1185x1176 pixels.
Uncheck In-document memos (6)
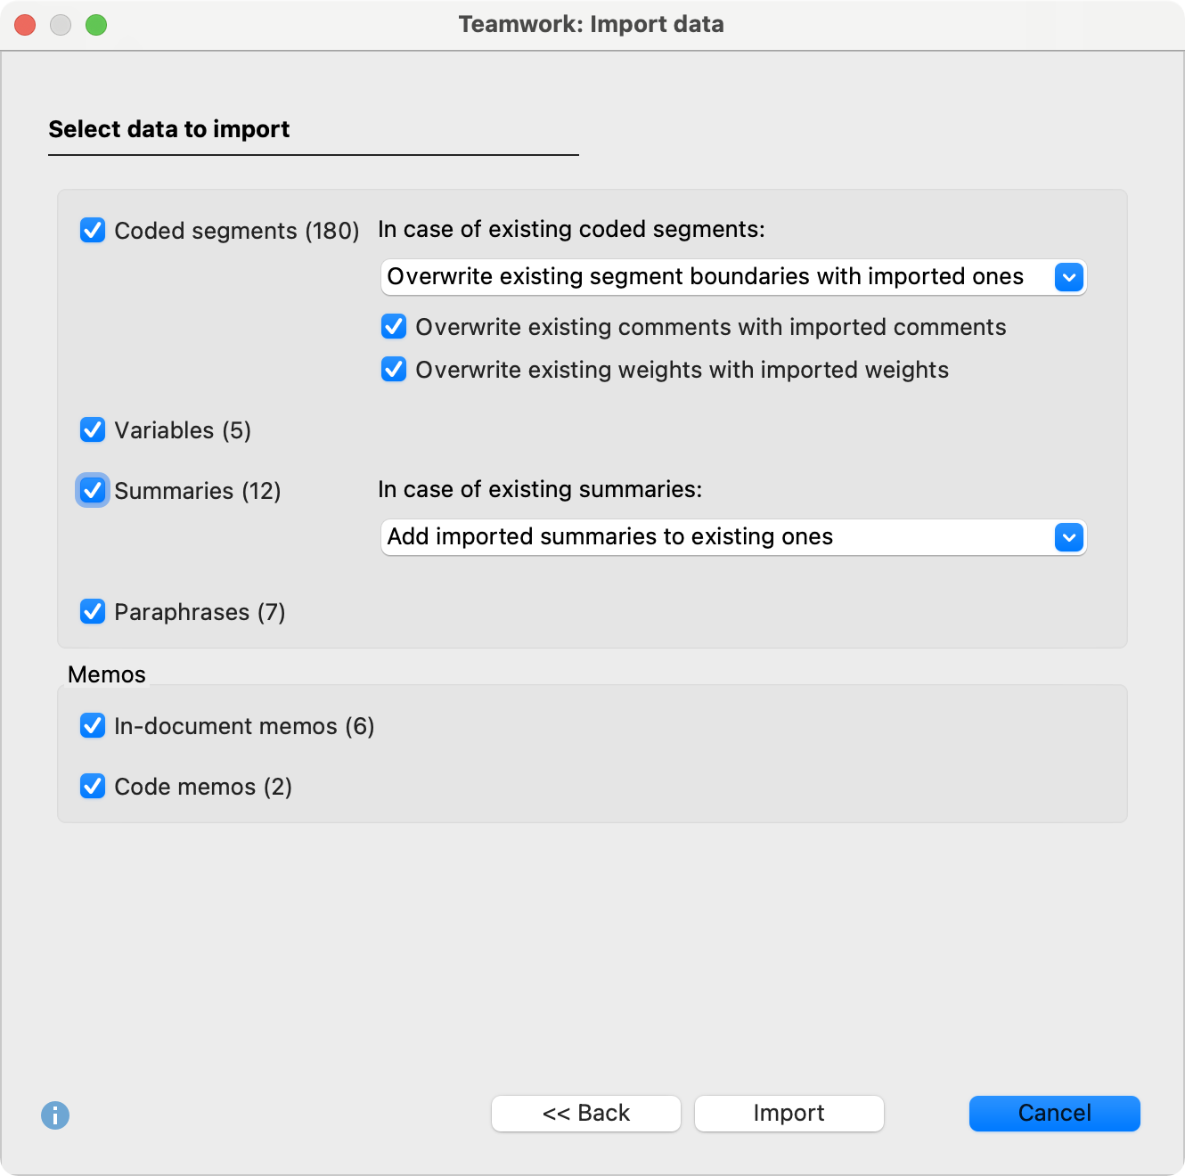click(93, 726)
